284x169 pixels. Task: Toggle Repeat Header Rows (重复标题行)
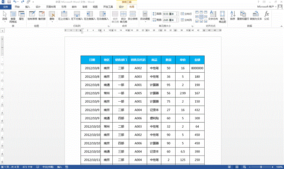tap(243, 15)
